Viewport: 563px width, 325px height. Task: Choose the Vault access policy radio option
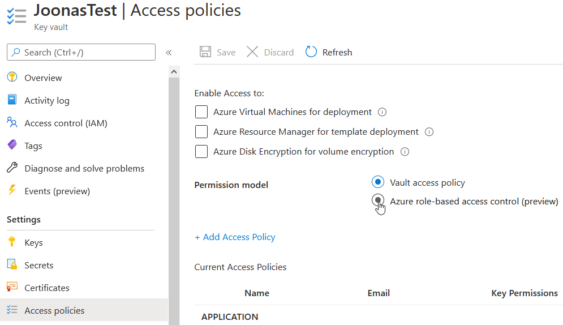377,182
